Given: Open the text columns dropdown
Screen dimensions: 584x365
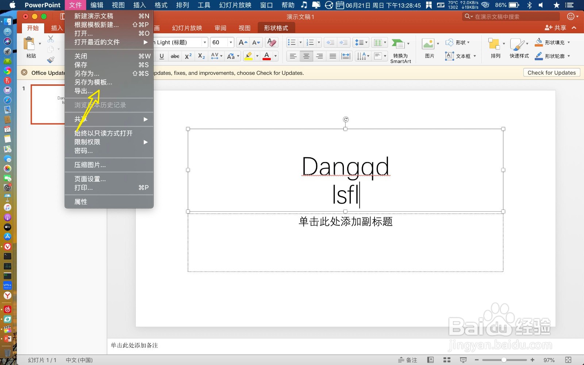Looking at the screenshot, I should 380,43.
